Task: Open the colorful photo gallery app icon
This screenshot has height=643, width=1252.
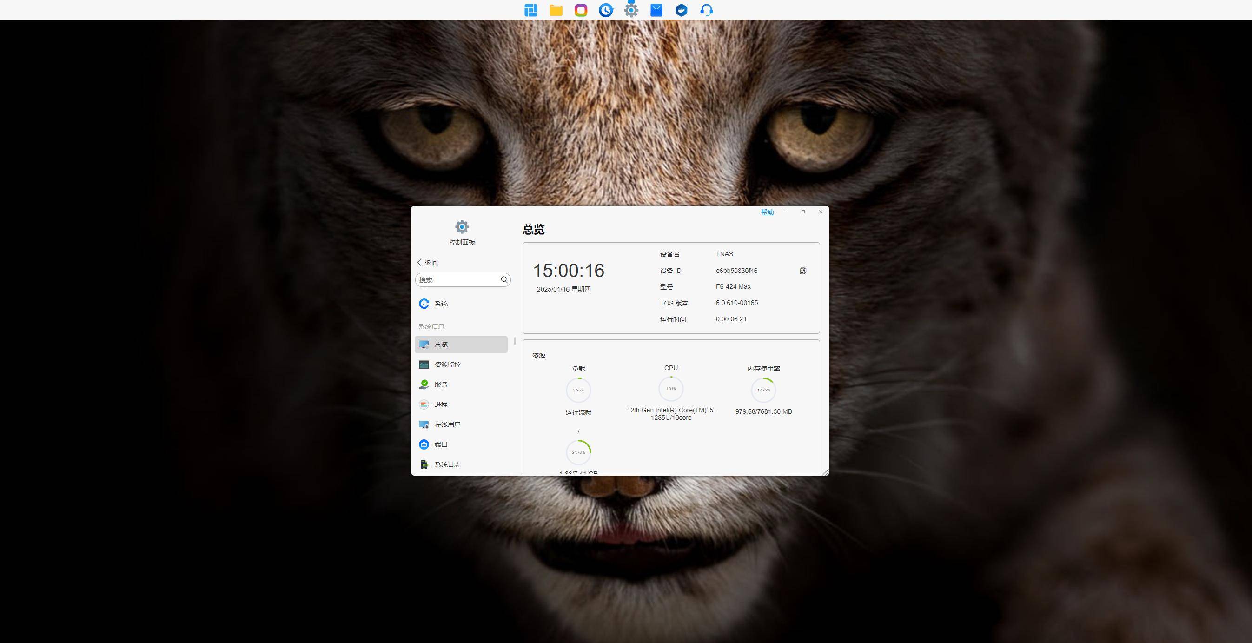Action: click(581, 10)
